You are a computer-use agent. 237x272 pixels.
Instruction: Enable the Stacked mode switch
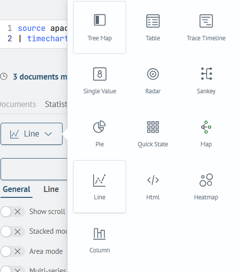point(12,231)
